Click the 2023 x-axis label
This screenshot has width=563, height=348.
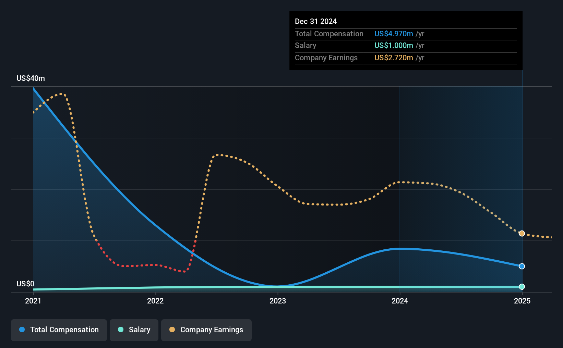pos(278,301)
